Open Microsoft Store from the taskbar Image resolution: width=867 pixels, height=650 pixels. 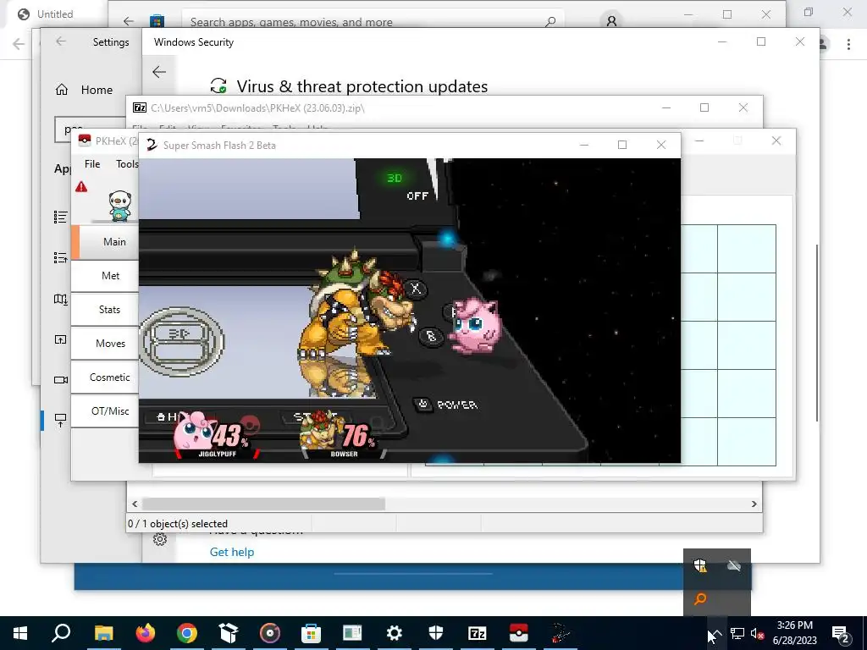(x=311, y=633)
